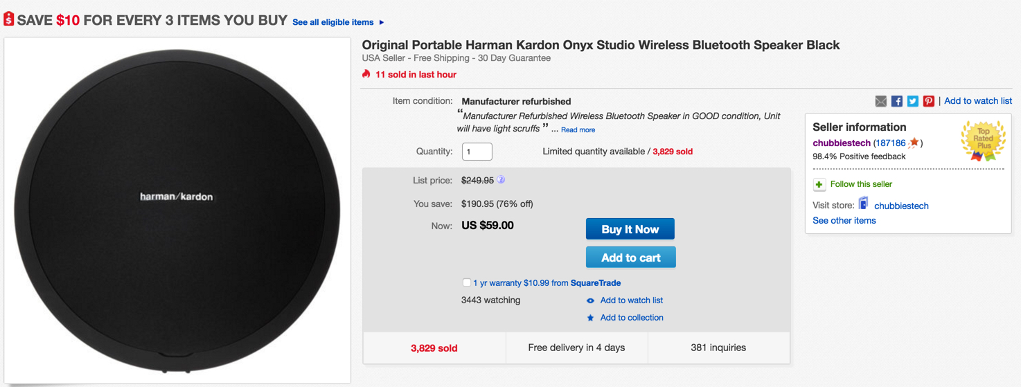Screen dimensions: 1021x387
Task: Click the star icon for collection
Action: (x=590, y=318)
